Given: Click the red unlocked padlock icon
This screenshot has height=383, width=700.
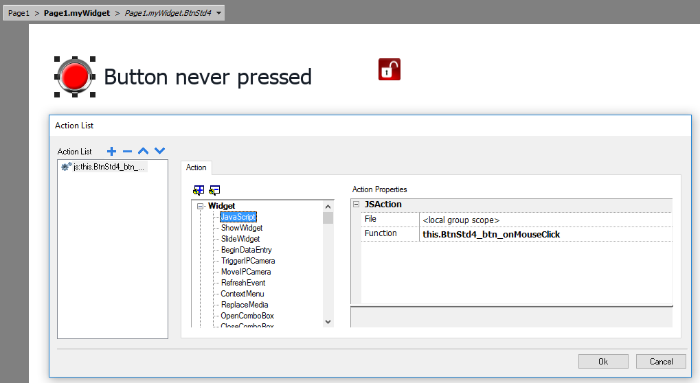Looking at the screenshot, I should pos(389,69).
